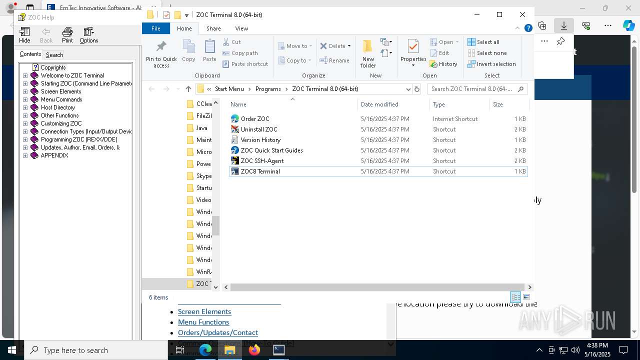Switch to Large icons view
This screenshot has width=640, height=360.
(x=526, y=297)
